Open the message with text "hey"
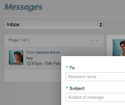Image resolution: width=125 pixels, height=105 pixels. pos(30,58)
